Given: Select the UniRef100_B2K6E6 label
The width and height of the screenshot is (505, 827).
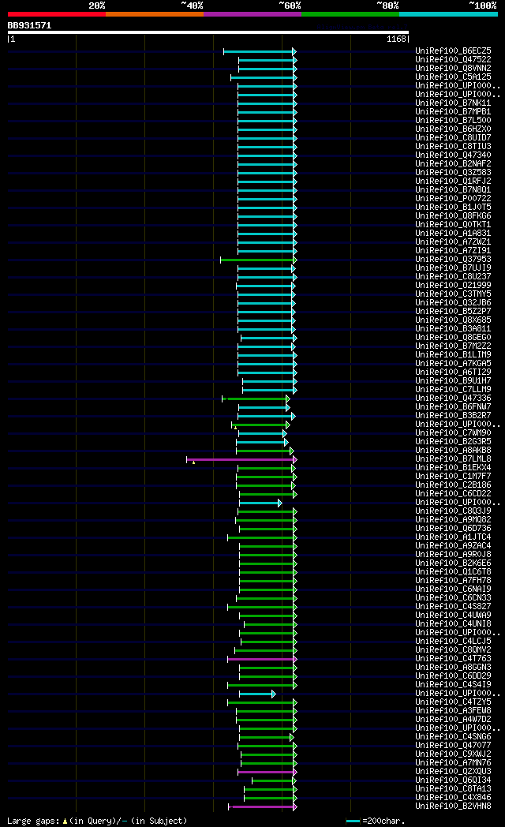Looking at the screenshot, I should [x=453, y=563].
